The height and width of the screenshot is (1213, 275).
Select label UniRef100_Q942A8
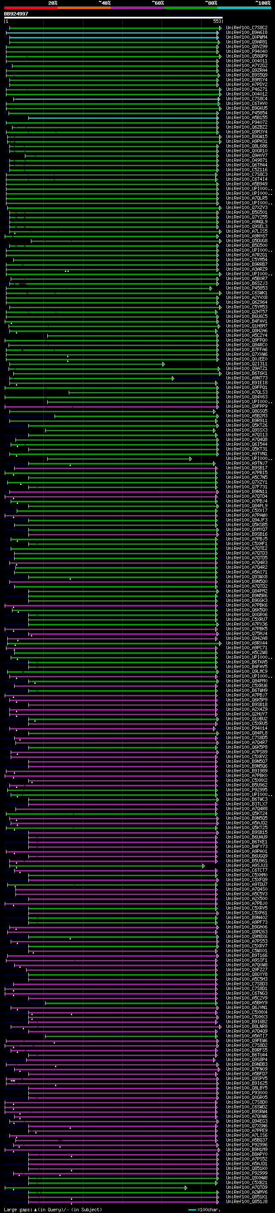point(247,638)
